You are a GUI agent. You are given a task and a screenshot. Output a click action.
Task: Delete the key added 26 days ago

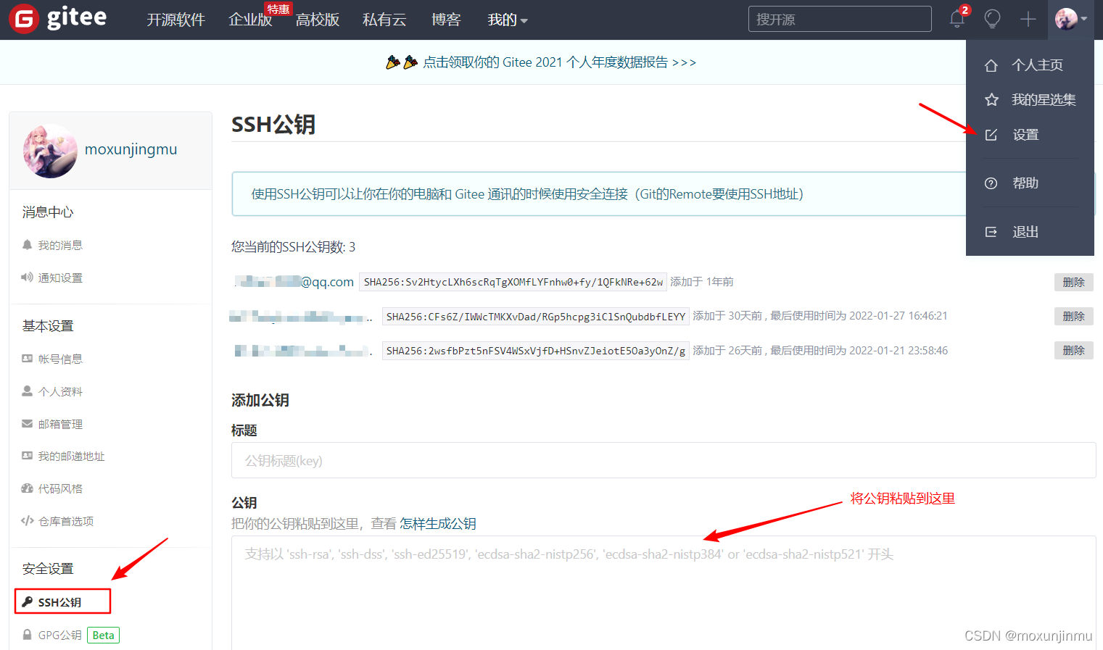pos(1073,351)
